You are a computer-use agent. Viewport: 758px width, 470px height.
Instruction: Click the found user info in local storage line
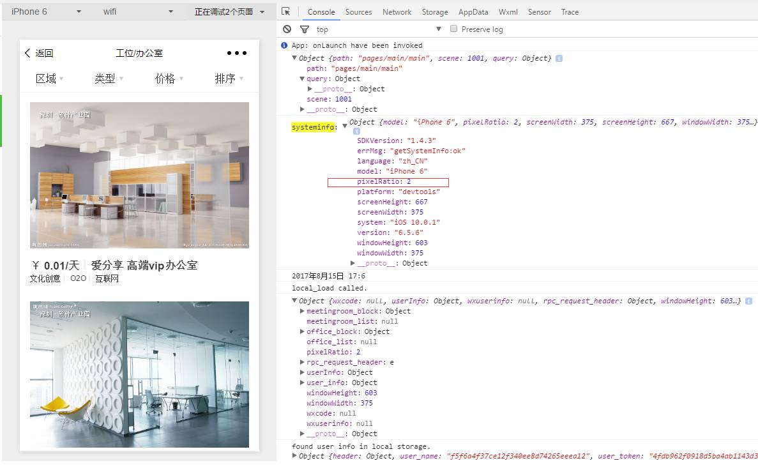(x=361, y=446)
